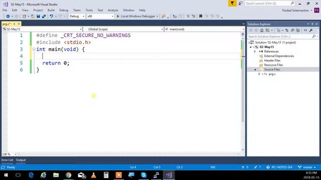This screenshot has width=321, height=180.
Task: Click the Undo arrow icon
Action: pos(51,16)
